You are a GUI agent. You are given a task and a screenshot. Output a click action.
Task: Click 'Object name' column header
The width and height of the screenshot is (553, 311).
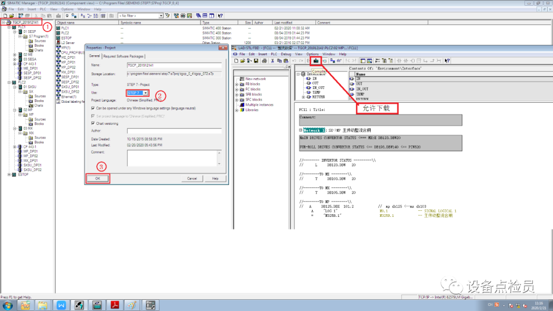[x=87, y=23]
